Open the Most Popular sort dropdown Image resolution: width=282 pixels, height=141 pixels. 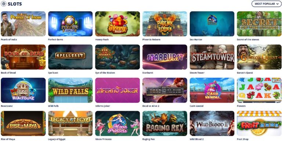(266, 4)
